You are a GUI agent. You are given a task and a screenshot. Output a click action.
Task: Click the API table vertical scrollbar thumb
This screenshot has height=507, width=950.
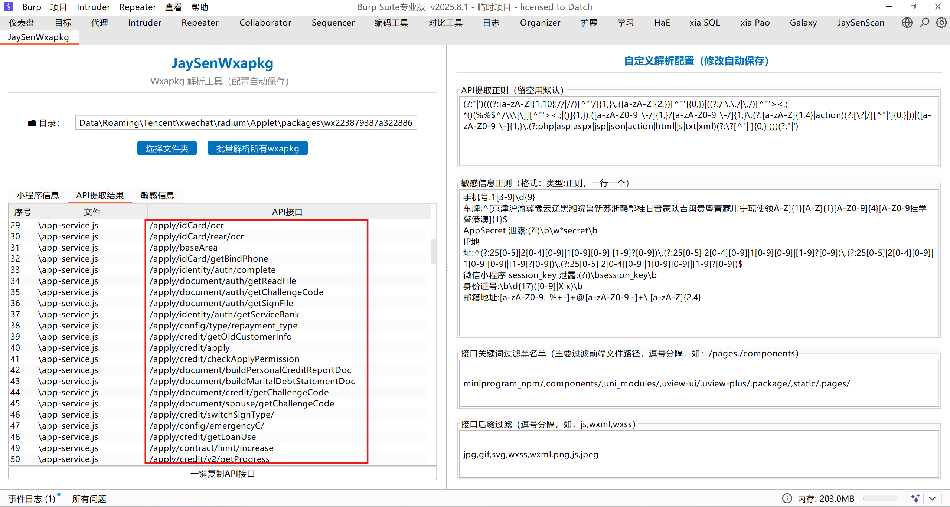click(x=433, y=251)
